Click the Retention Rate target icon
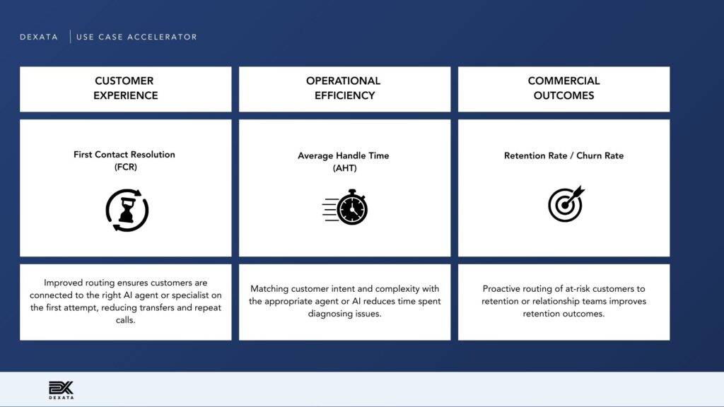The image size is (724, 407). pyautogui.click(x=566, y=203)
